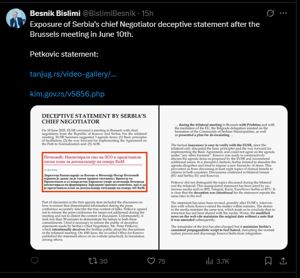Image resolution: width=300 pixels, height=278 pixels.
Task: Open the right image about the trilateral meeting
Action: point(223,178)
